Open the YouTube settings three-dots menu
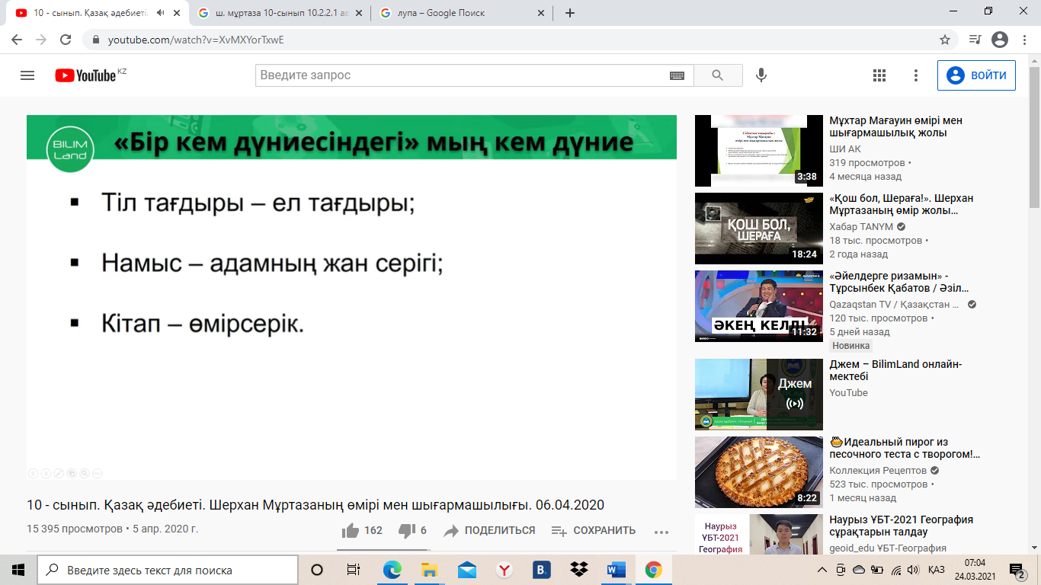Viewport: 1041px width, 585px height. pos(917,75)
